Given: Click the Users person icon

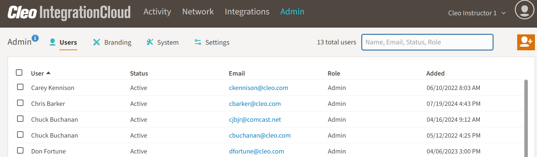Looking at the screenshot, I should tap(53, 42).
